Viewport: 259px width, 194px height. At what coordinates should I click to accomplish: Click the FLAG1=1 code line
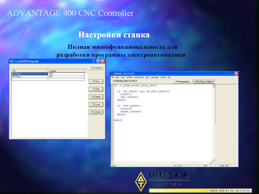(126, 94)
